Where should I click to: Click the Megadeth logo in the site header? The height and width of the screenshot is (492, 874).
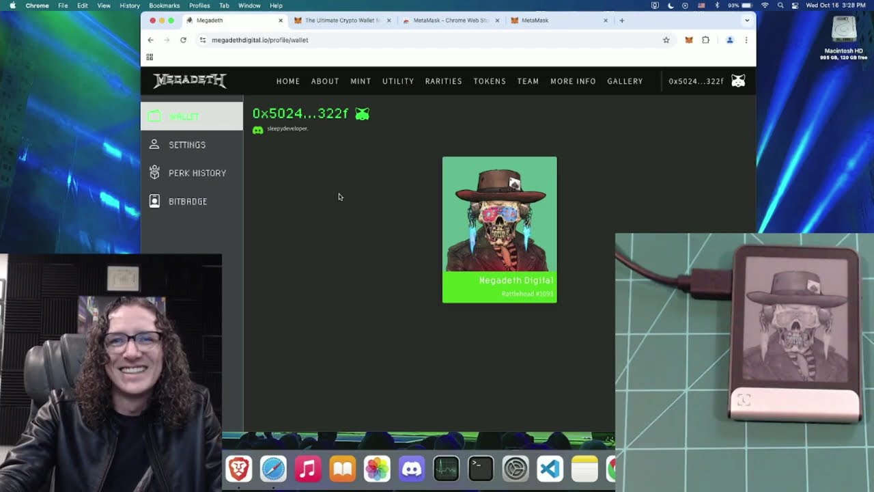click(190, 81)
